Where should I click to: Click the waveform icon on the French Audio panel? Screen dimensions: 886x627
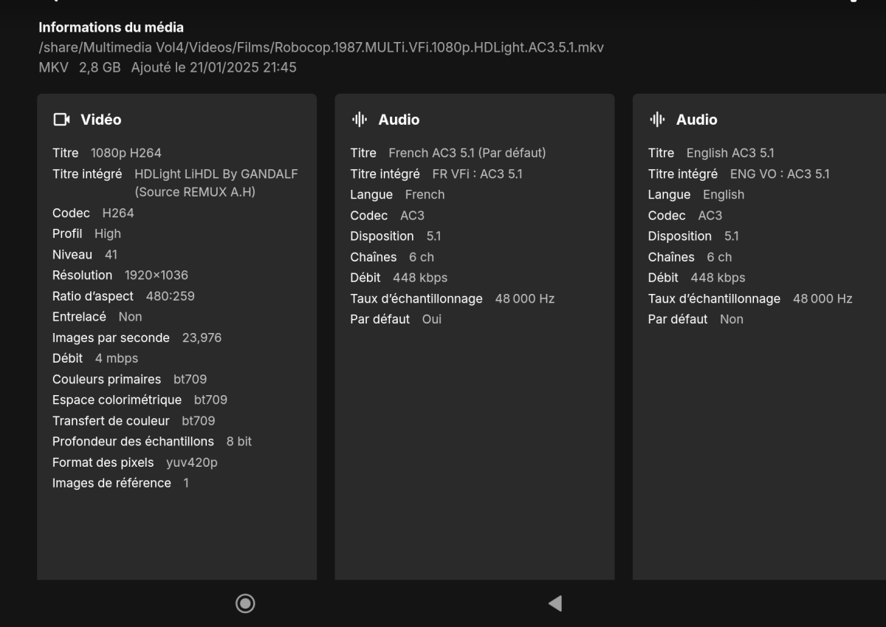pyautogui.click(x=359, y=119)
